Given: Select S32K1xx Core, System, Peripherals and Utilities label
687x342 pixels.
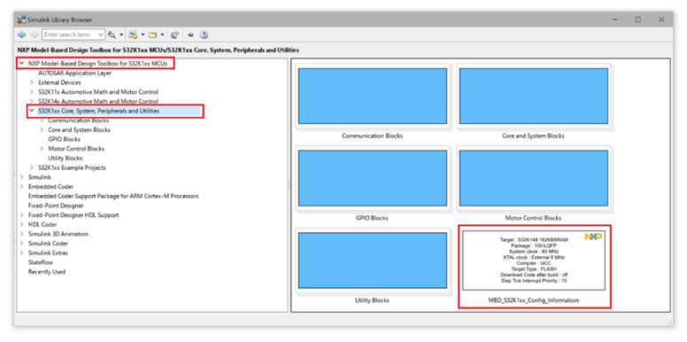Looking at the screenshot, I should pos(98,111).
